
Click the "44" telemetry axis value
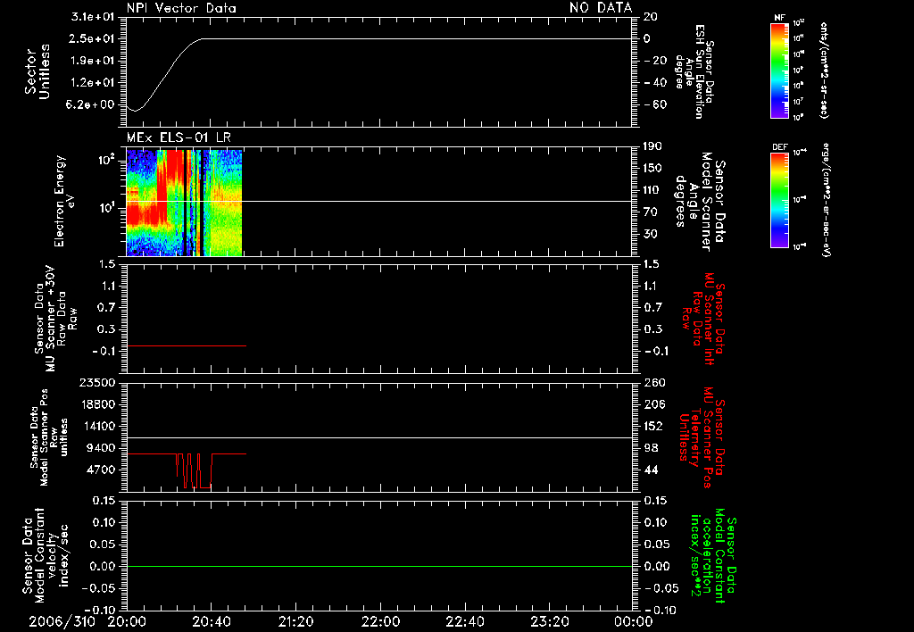[651, 470]
